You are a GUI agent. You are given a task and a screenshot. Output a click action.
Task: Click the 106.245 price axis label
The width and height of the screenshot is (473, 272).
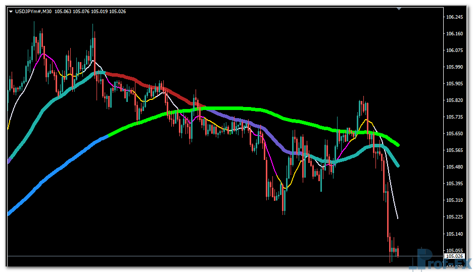pyautogui.click(x=455, y=17)
